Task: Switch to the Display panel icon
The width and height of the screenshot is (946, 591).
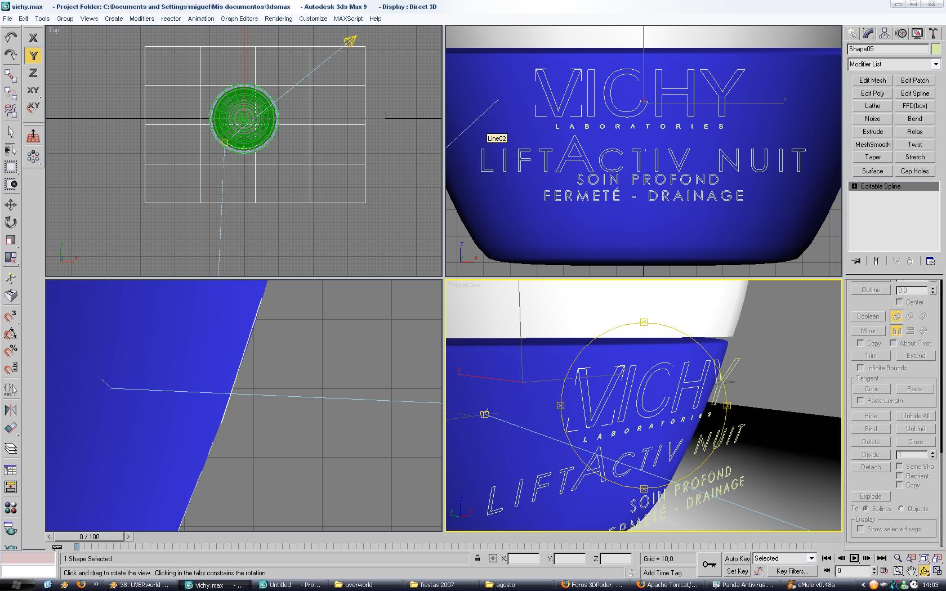Action: (917, 34)
